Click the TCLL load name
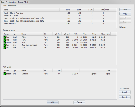 pos(23,48)
